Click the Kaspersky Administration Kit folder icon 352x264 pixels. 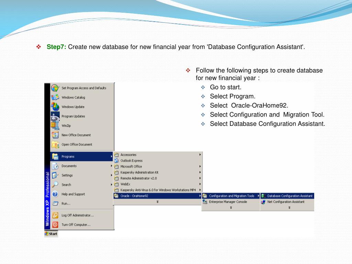[116, 172]
